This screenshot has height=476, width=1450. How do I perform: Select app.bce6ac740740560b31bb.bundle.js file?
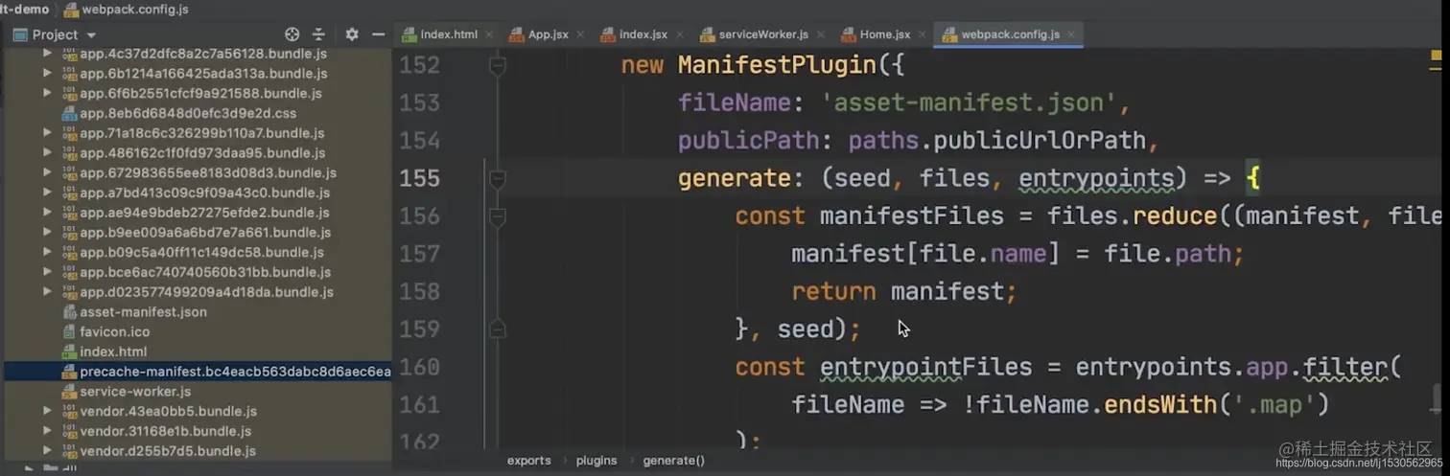[x=204, y=272]
